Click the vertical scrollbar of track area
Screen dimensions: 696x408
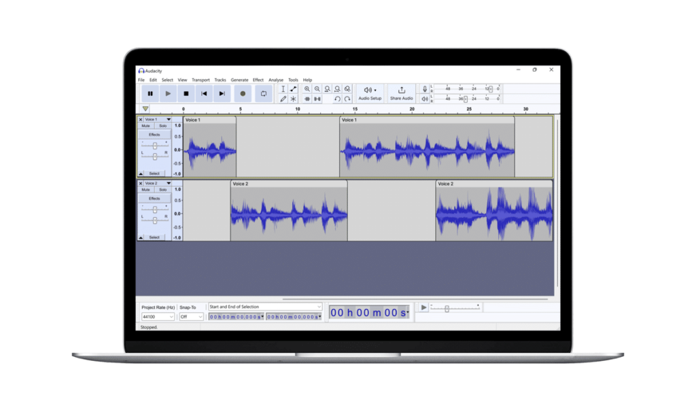tap(557, 203)
